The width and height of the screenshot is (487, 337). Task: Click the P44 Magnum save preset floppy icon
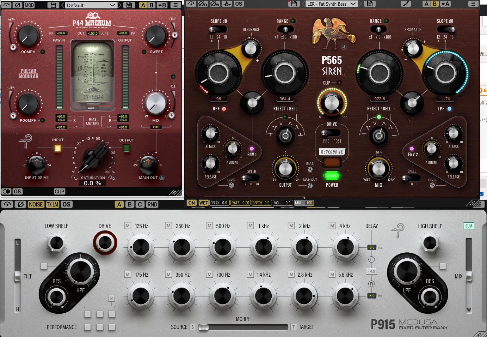[x=53, y=5]
